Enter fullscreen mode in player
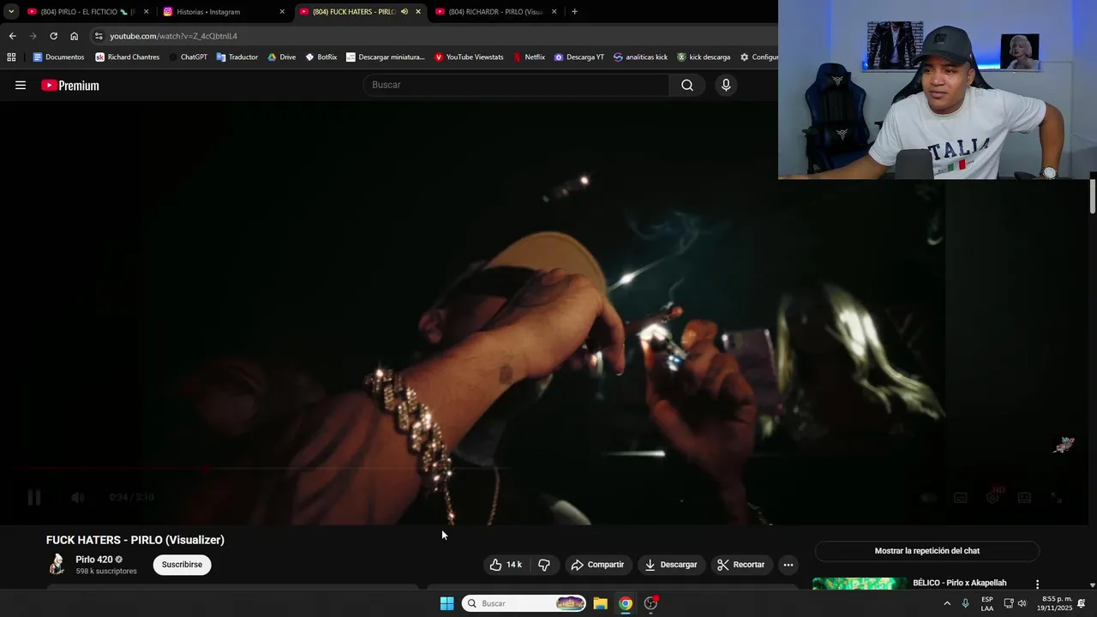The width and height of the screenshot is (1097, 617). (1057, 497)
